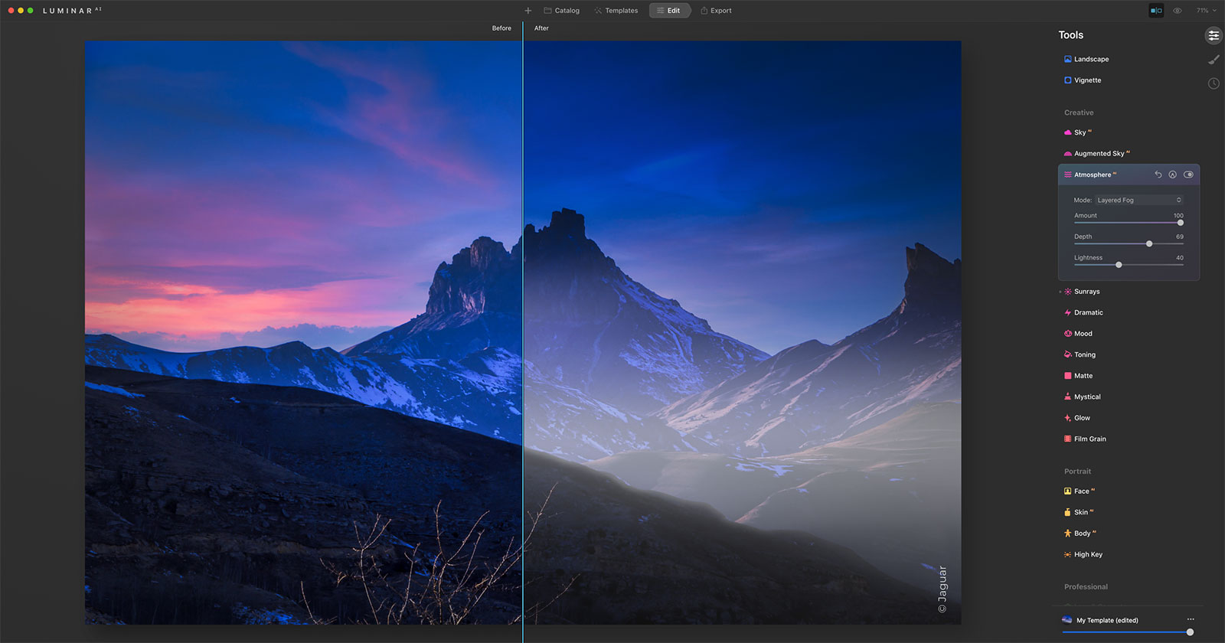Click the Depth slider handle

click(1149, 243)
